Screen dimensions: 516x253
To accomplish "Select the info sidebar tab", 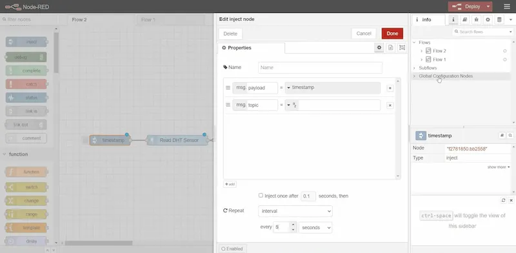I will click(428, 20).
